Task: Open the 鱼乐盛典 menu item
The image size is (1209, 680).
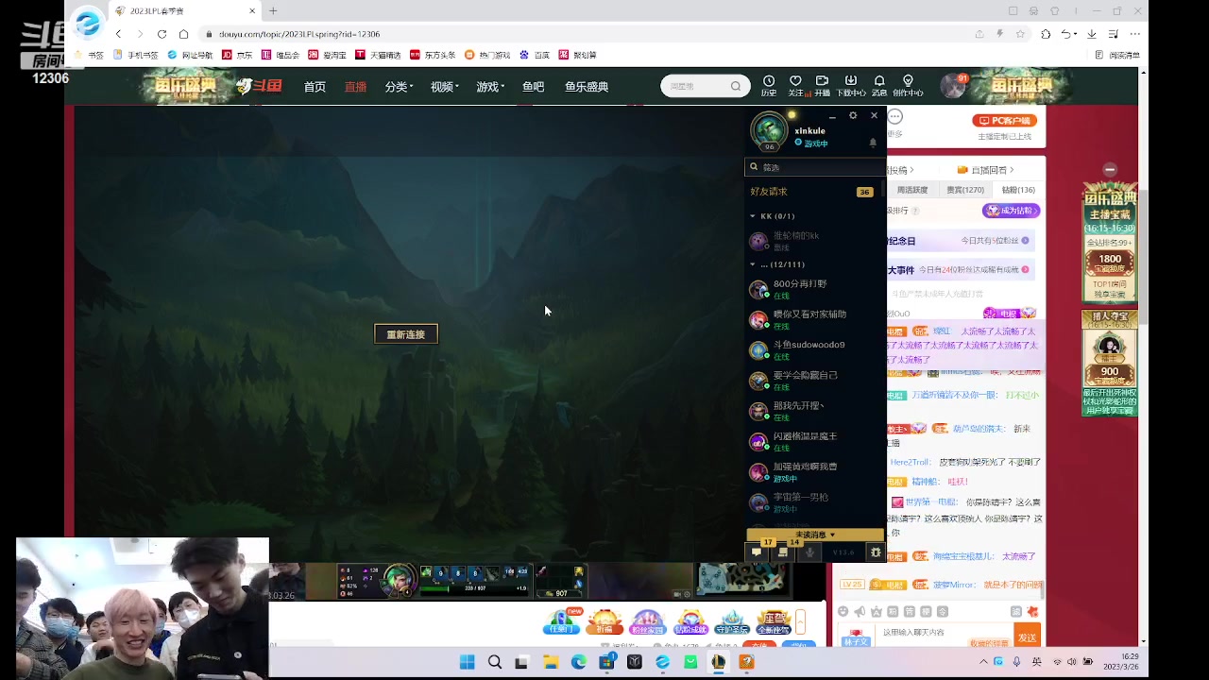Action: pos(587,87)
